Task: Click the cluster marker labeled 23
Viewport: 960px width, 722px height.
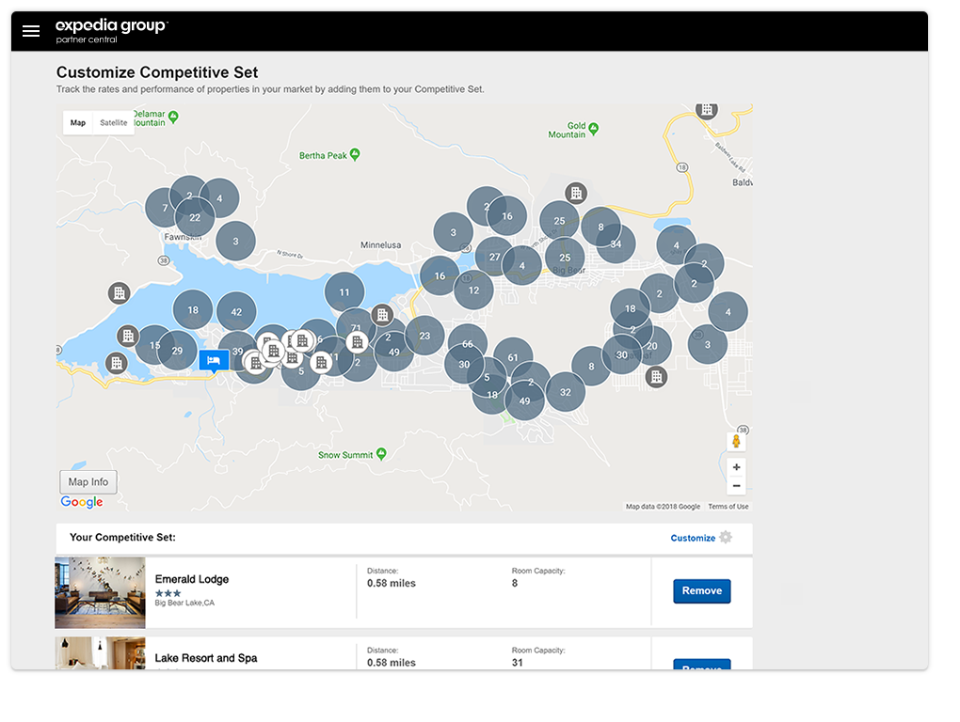Action: point(424,336)
